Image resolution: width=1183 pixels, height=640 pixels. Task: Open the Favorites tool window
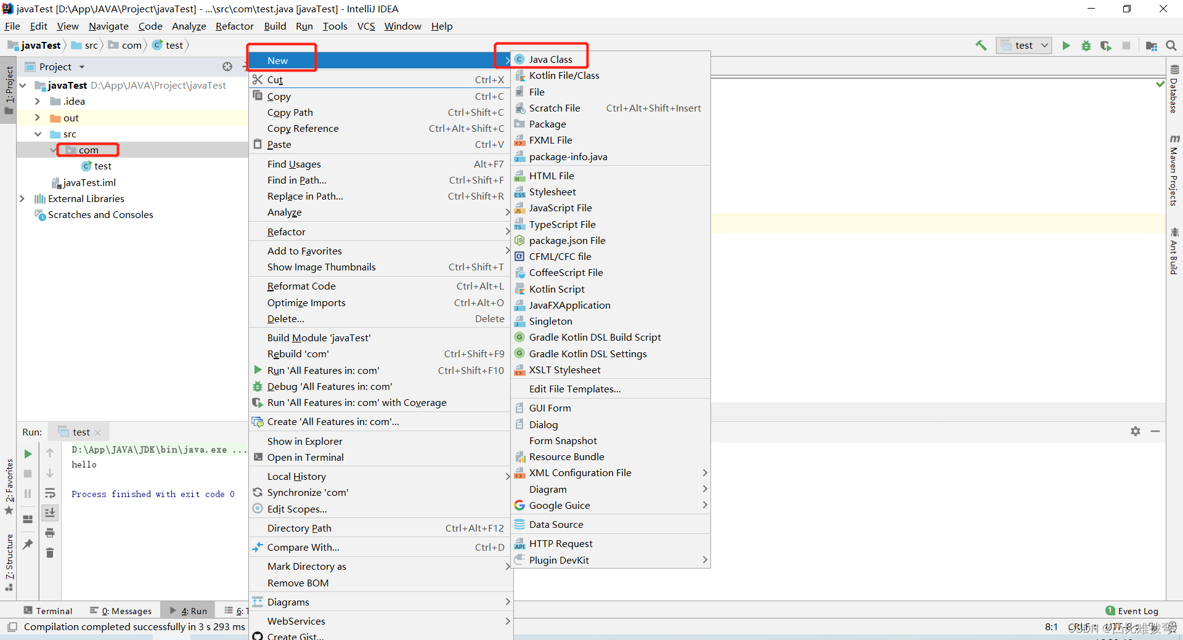(9, 487)
